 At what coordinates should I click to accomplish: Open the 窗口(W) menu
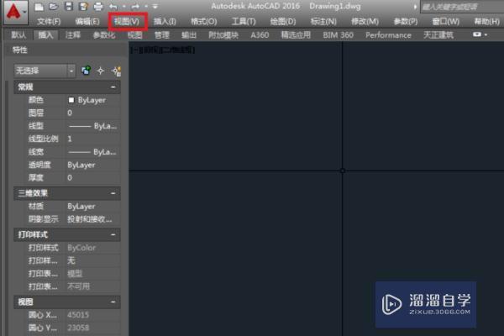(445, 22)
